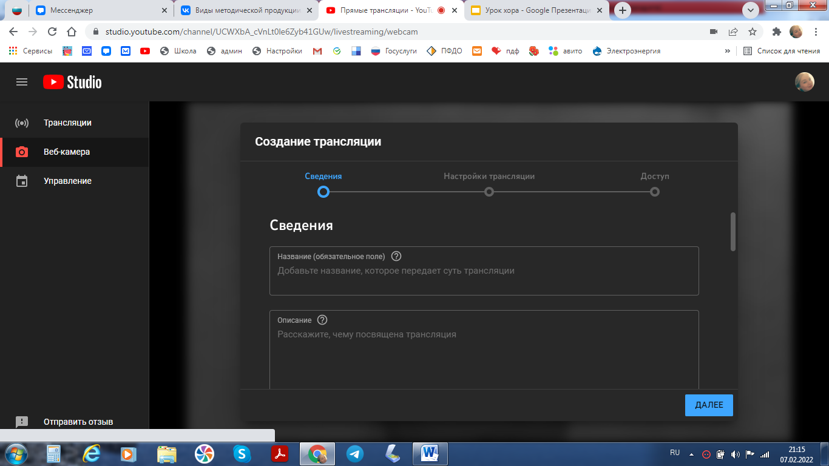Switch to Урок хора Google Презентации tab
The height and width of the screenshot is (466, 829).
pyautogui.click(x=538, y=10)
